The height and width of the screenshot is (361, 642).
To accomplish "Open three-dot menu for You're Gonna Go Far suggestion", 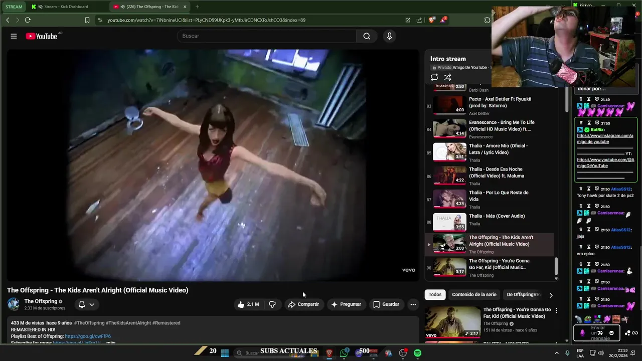I will pyautogui.click(x=556, y=311).
